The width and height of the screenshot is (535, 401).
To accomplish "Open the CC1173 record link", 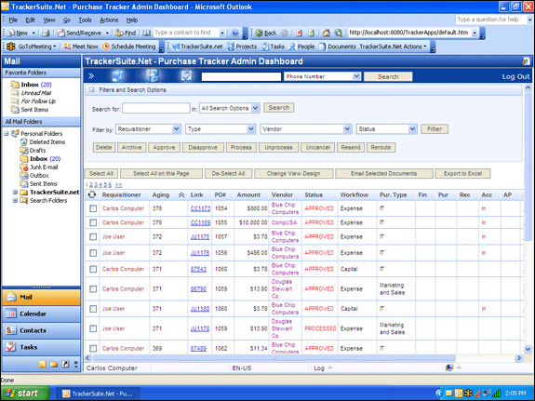I will click(200, 208).
